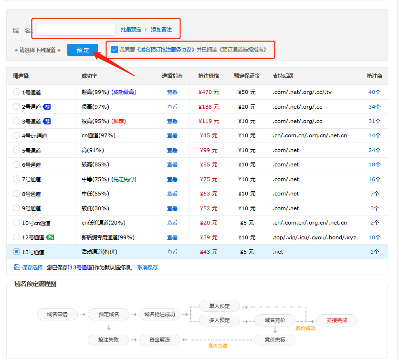Screen dimensions: 399x359
Task: Click the blue 预定 button
Action: [83, 50]
